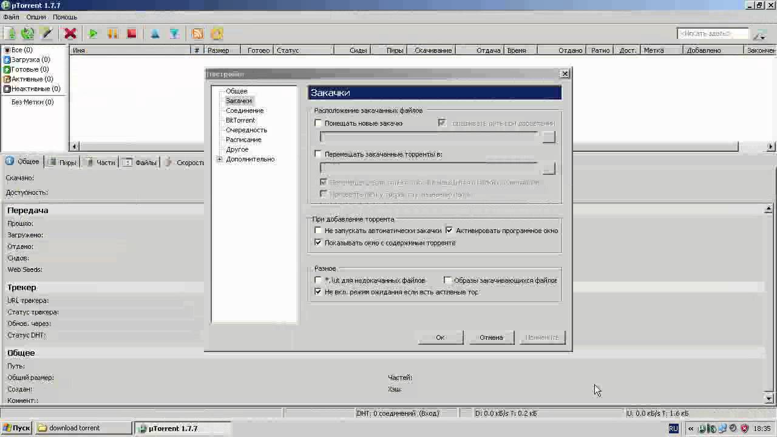The height and width of the screenshot is (437, 777).
Task: Open the Файл menu
Action: point(11,17)
